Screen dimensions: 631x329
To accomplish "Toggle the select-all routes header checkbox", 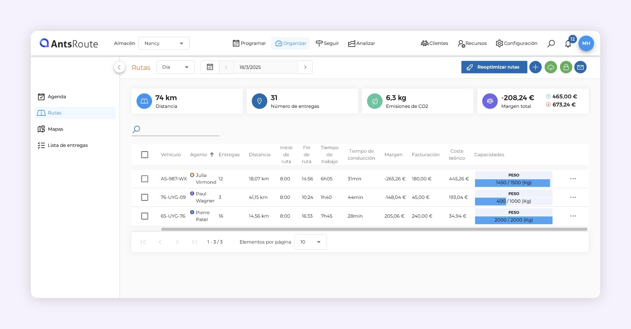I will tap(145, 155).
